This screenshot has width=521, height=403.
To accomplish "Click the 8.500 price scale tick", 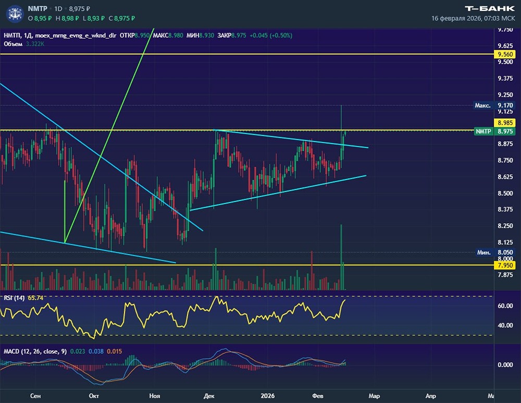I will pos(505,193).
